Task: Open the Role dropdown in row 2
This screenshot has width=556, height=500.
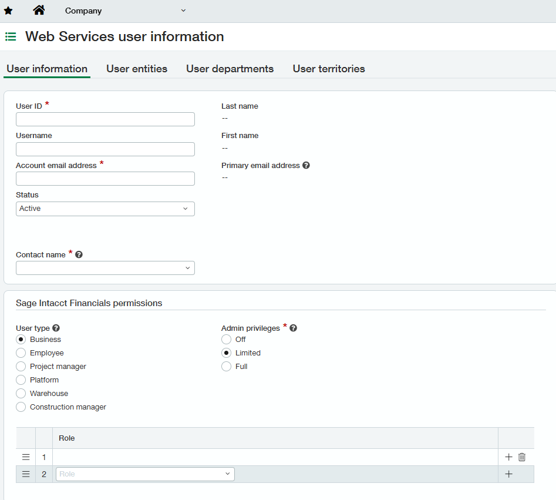Action: (144, 474)
